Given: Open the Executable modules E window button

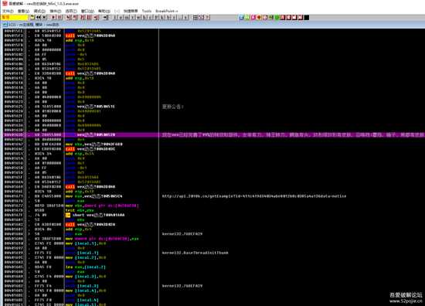Looking at the screenshot, I should pos(121,17).
